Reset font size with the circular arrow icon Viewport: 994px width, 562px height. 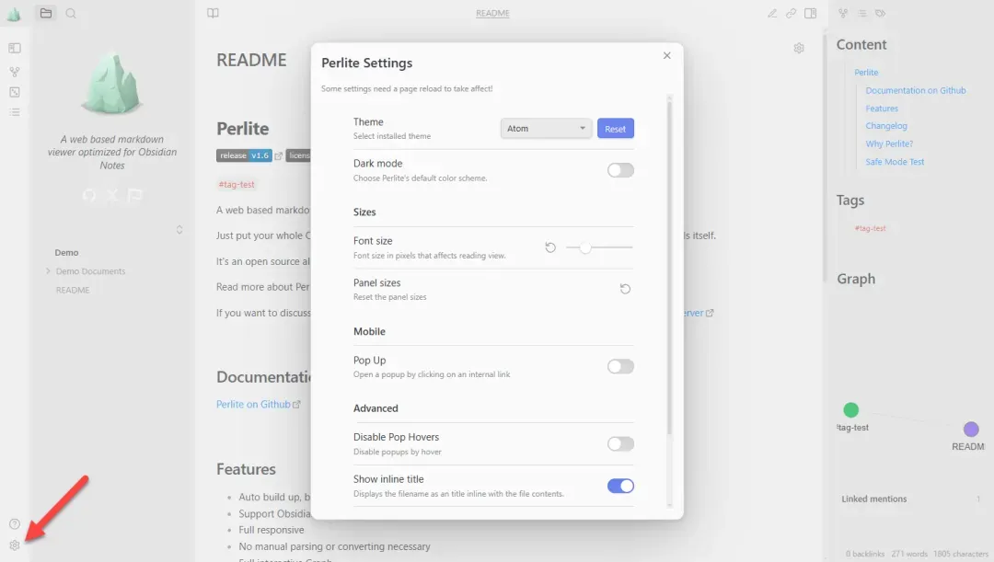(x=550, y=247)
